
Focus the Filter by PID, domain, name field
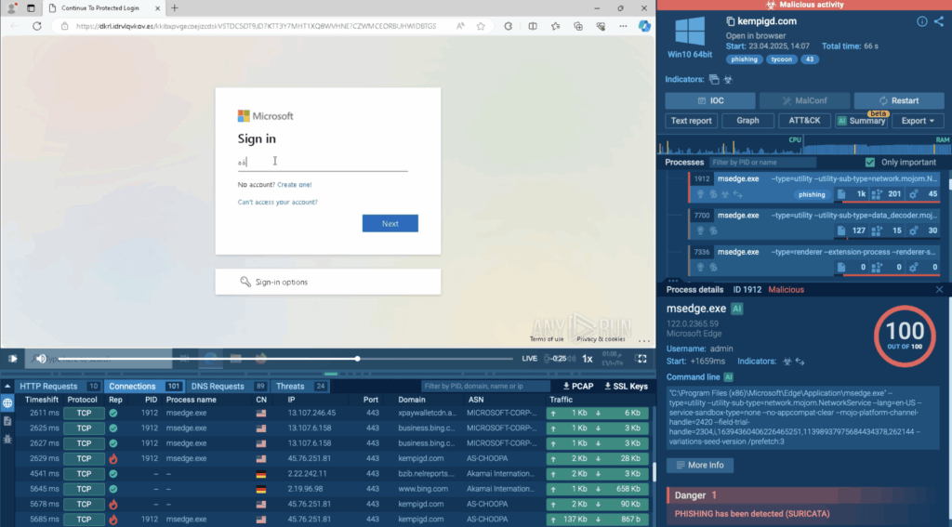[x=485, y=386]
